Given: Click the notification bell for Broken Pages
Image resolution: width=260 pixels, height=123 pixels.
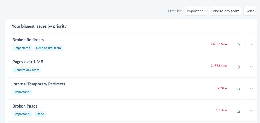Looking at the screenshot, I should coord(239,112).
